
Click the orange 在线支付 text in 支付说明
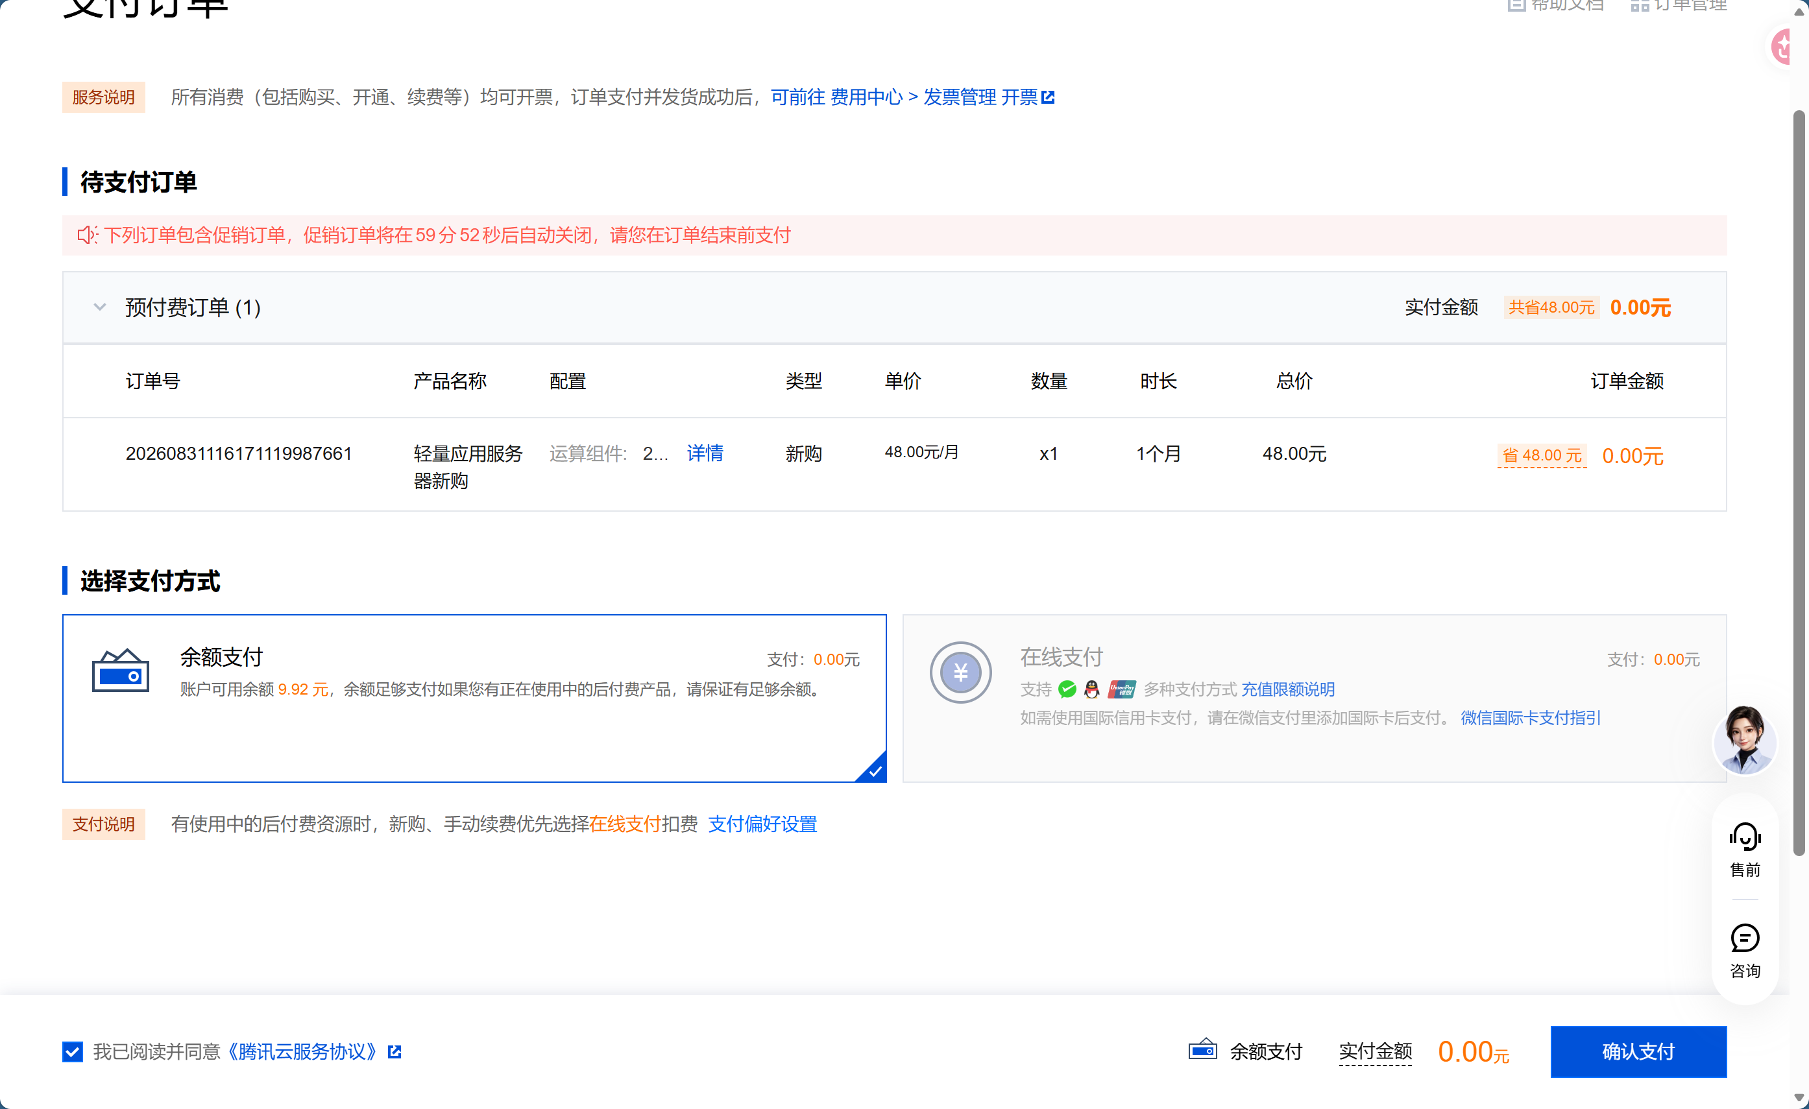[625, 824]
